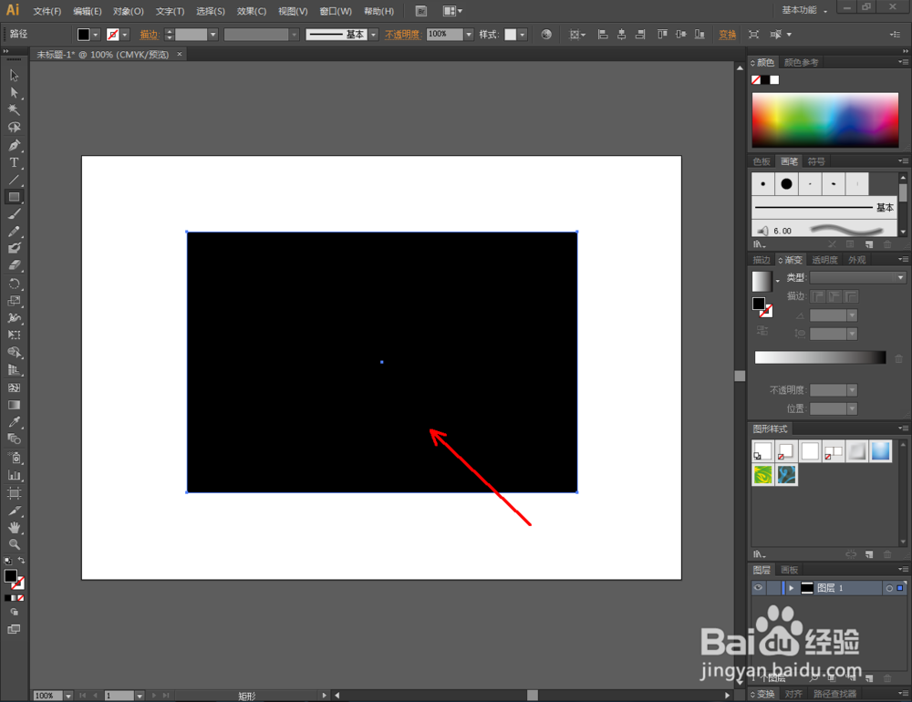
Task: Close the 未标题-1 document tab
Action: pos(179,54)
